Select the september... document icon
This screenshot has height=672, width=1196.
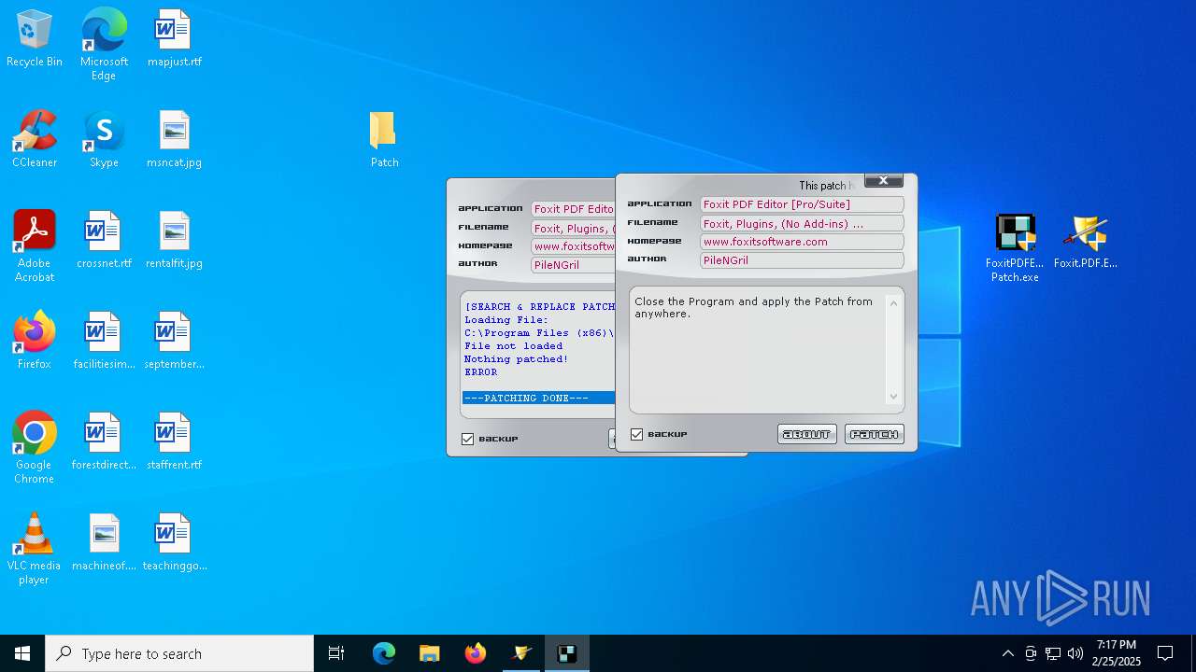pos(174,341)
